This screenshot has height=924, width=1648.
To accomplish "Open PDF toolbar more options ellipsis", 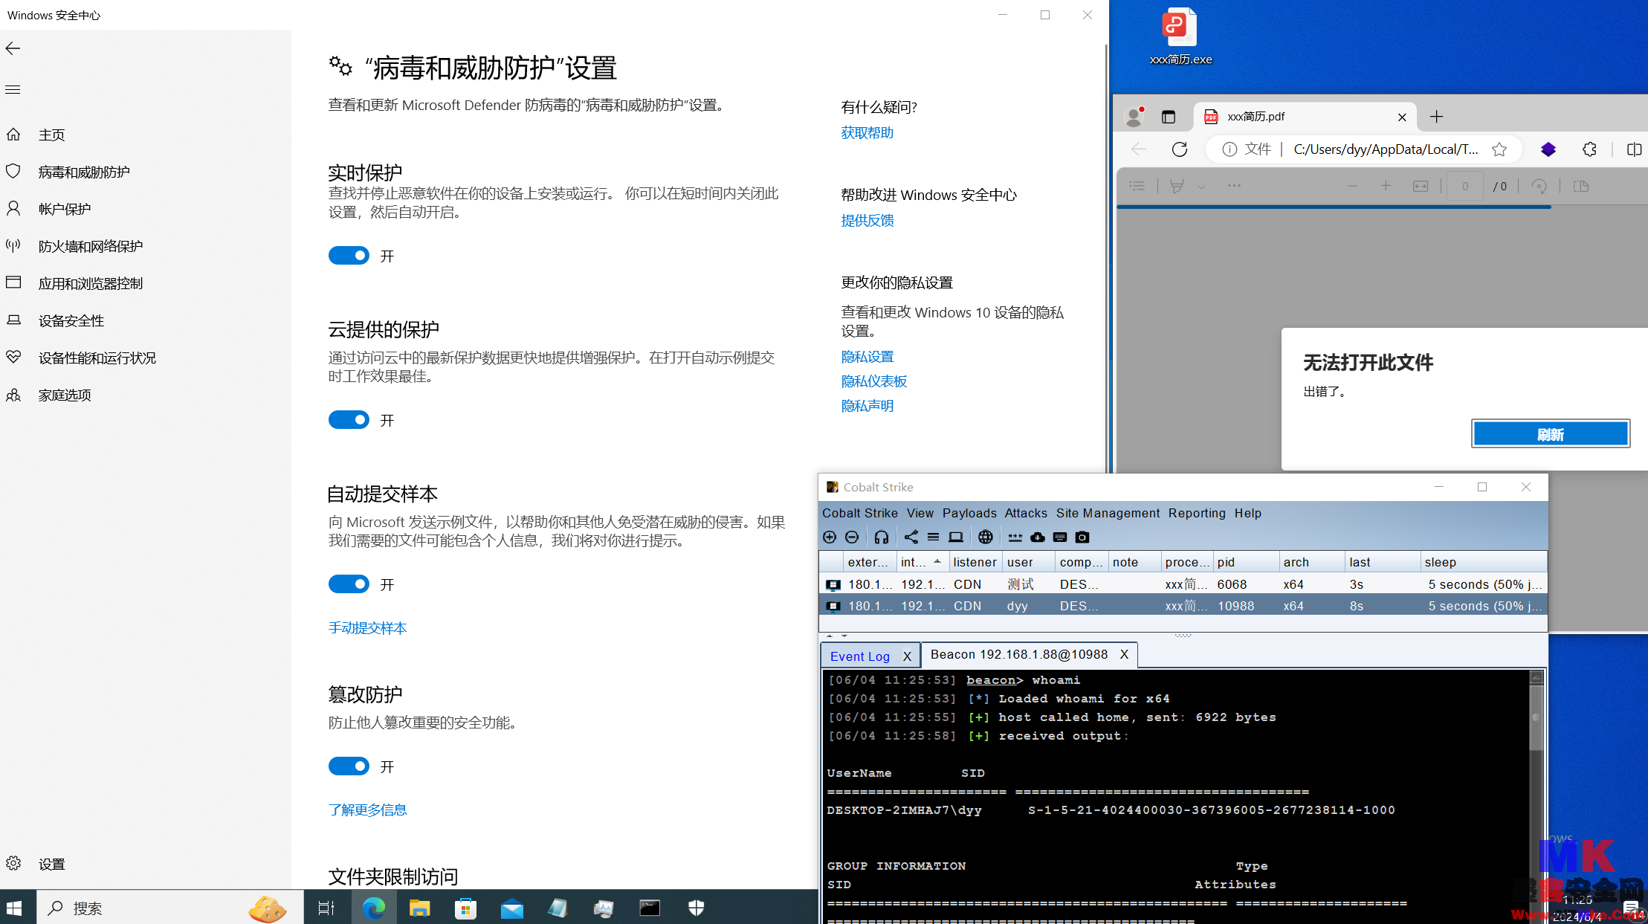I will point(1234,186).
